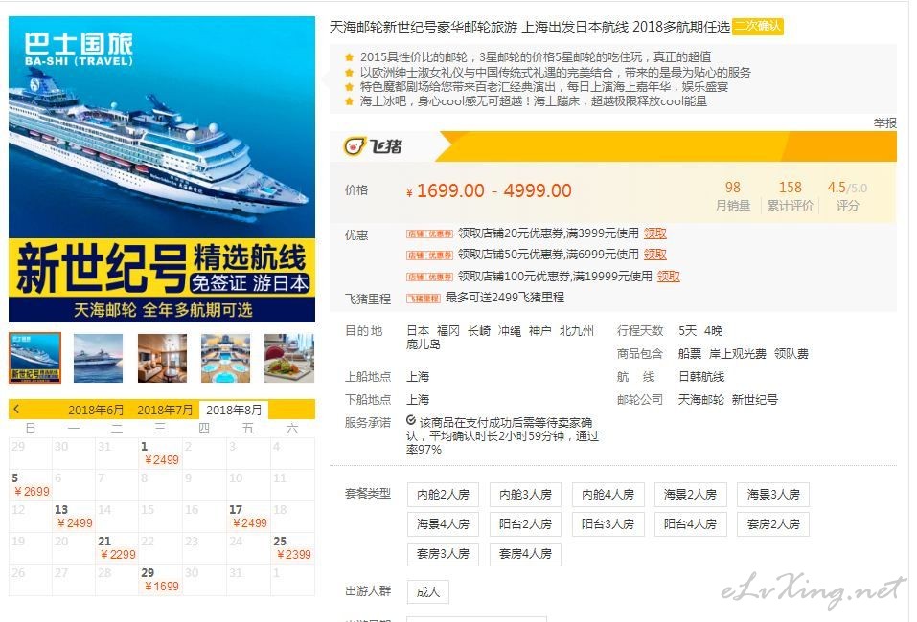The image size is (917, 622).
Task: Choose 海景2人房 package
Action: tap(690, 495)
